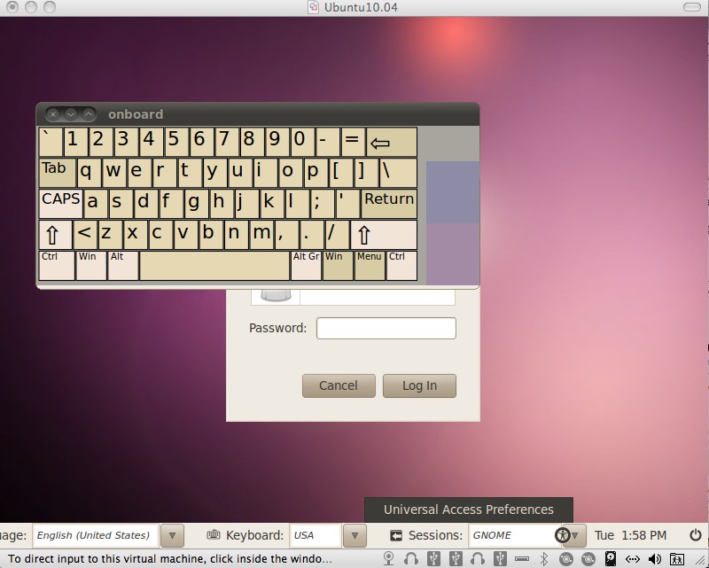This screenshot has width=709, height=568.
Task: Click the clock showing Tue 1:58 PM
Action: [x=630, y=535]
